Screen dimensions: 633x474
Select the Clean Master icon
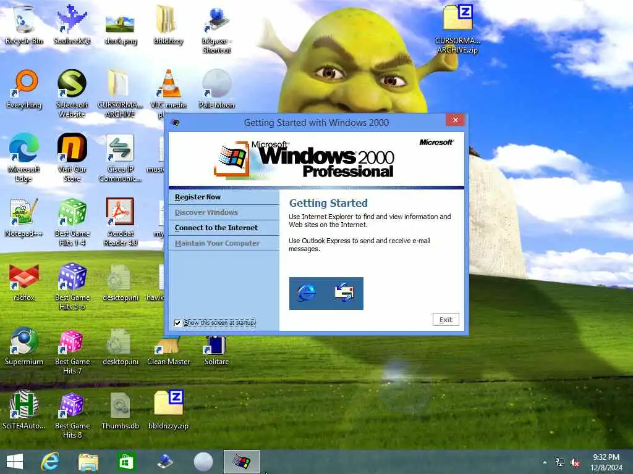tap(168, 351)
